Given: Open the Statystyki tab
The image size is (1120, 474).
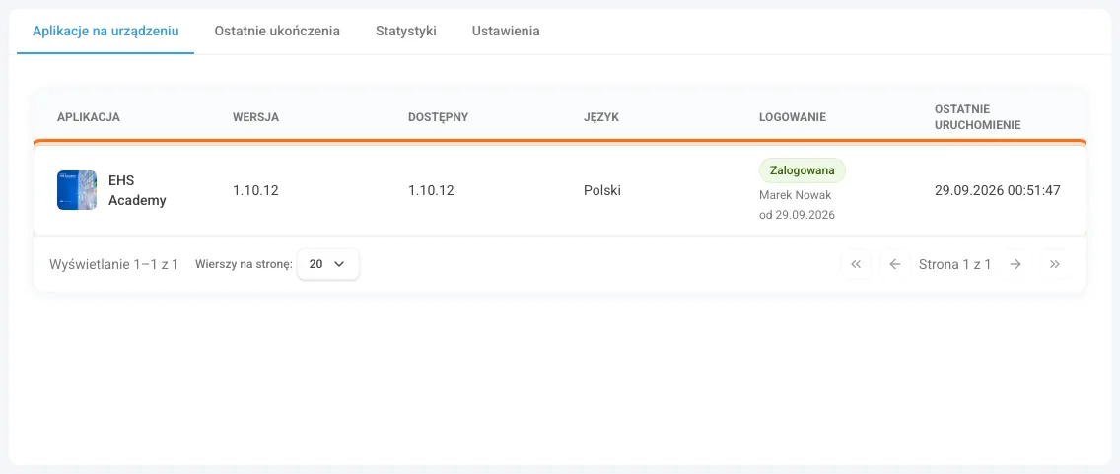Looking at the screenshot, I should tap(406, 32).
